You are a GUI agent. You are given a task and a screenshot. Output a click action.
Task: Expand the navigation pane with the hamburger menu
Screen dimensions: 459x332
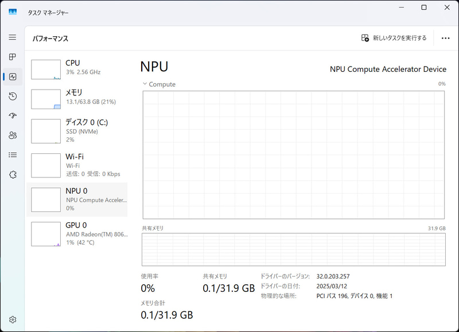[12, 37]
